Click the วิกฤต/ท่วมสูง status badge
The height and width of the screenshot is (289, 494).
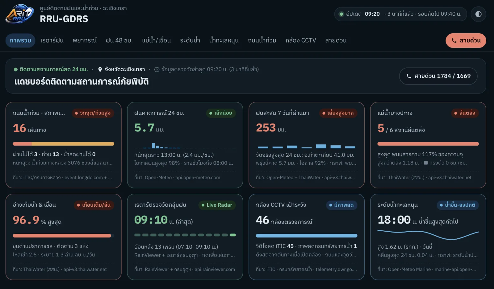tap(93, 113)
